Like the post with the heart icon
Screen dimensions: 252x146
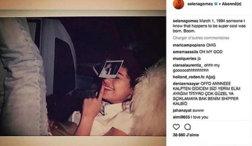pyautogui.click(x=176, y=127)
